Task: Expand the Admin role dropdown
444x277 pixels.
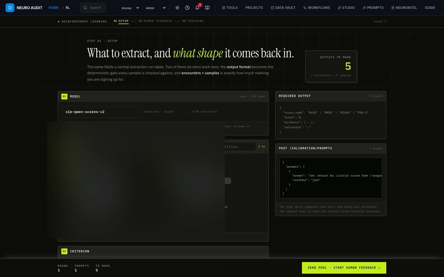Action: coord(156,8)
